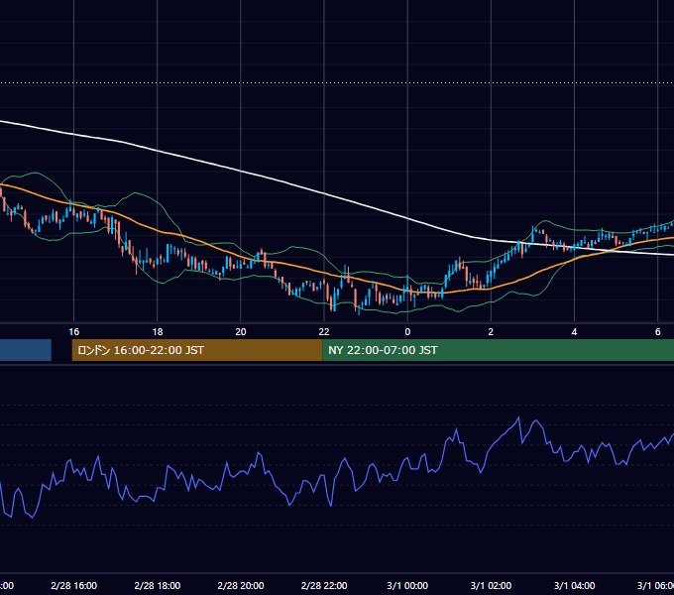
Task: Click the 2/28 16:00 date label
Action: [x=74, y=585]
